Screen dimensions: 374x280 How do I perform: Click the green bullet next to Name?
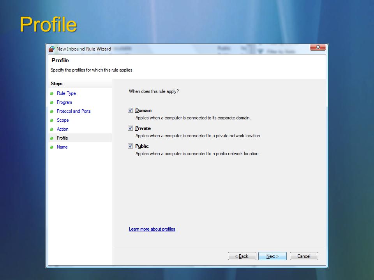point(51,147)
